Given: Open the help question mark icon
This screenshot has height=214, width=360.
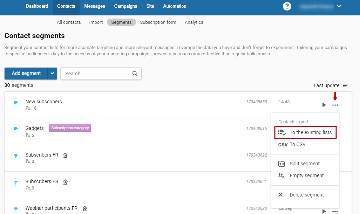Looking at the screenshot, I should [x=287, y=6].
